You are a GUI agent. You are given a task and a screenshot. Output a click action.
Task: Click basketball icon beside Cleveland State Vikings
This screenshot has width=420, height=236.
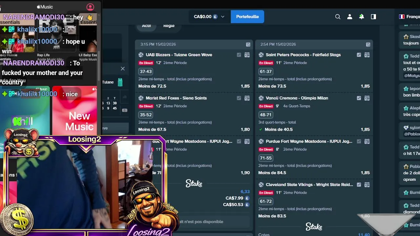tap(261, 185)
